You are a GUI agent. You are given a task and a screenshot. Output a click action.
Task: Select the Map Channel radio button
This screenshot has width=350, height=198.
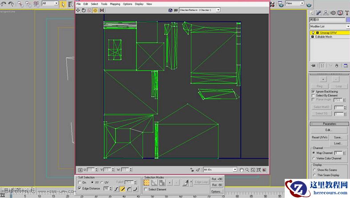(314, 153)
